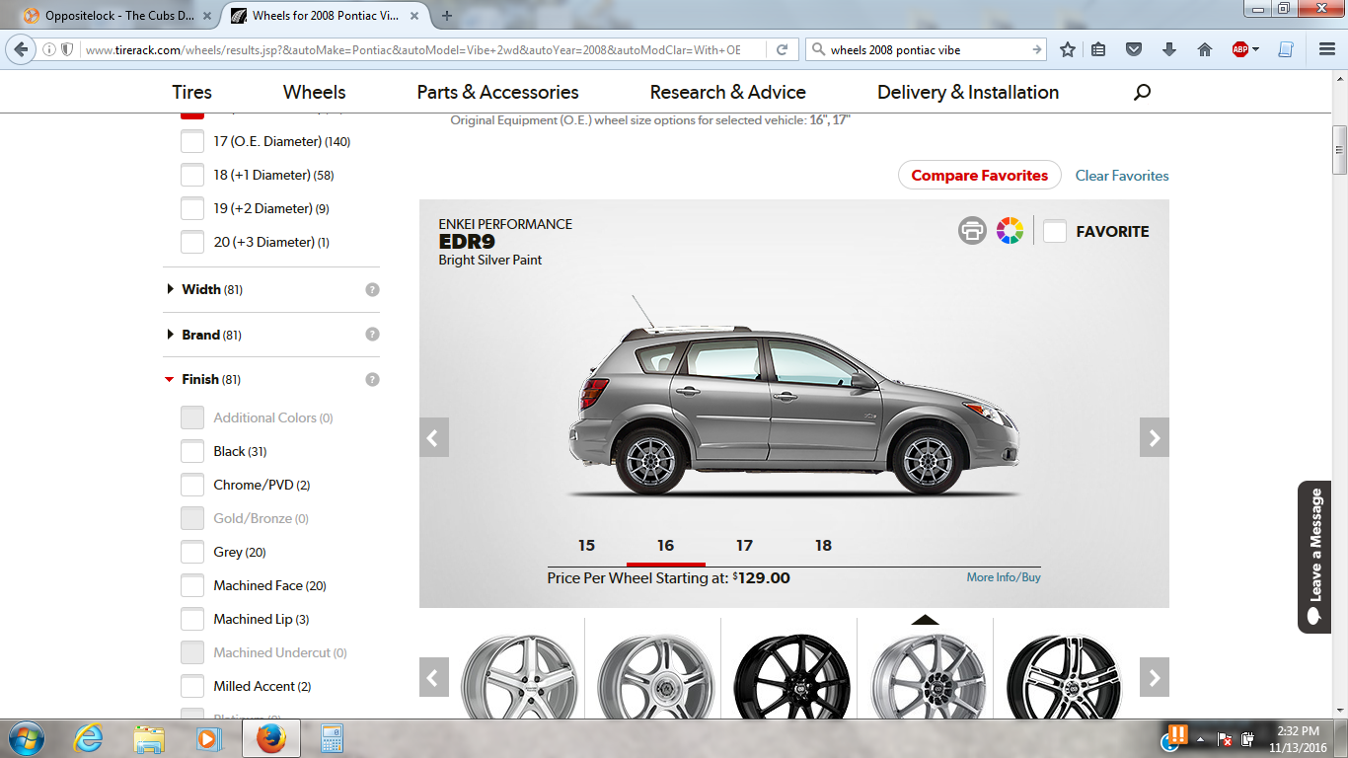The height and width of the screenshot is (758, 1348).
Task: Open the bookmarks list icon
Action: coord(1098,49)
